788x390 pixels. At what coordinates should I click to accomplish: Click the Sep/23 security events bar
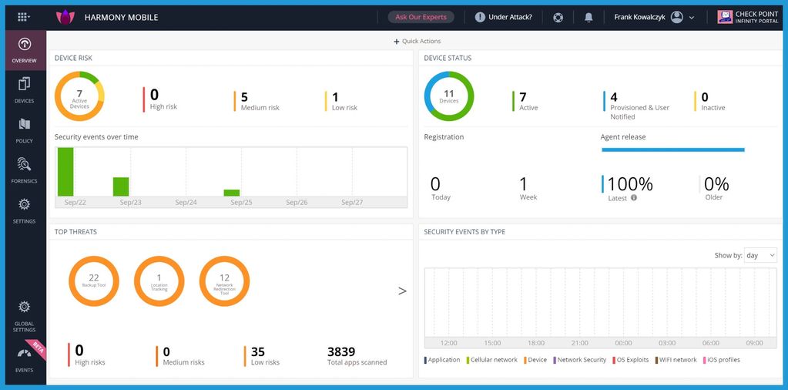[121, 187]
